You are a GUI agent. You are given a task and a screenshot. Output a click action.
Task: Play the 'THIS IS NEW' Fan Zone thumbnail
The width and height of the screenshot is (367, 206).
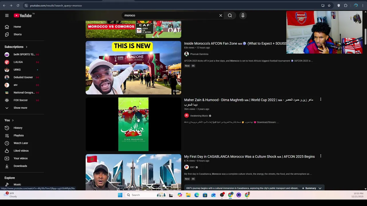(133, 68)
